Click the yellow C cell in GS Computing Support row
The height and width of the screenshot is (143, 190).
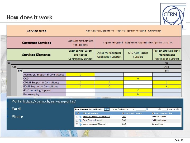[138, 91]
